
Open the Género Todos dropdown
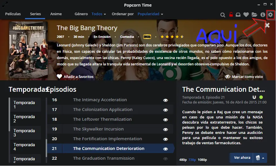(x=99, y=14)
